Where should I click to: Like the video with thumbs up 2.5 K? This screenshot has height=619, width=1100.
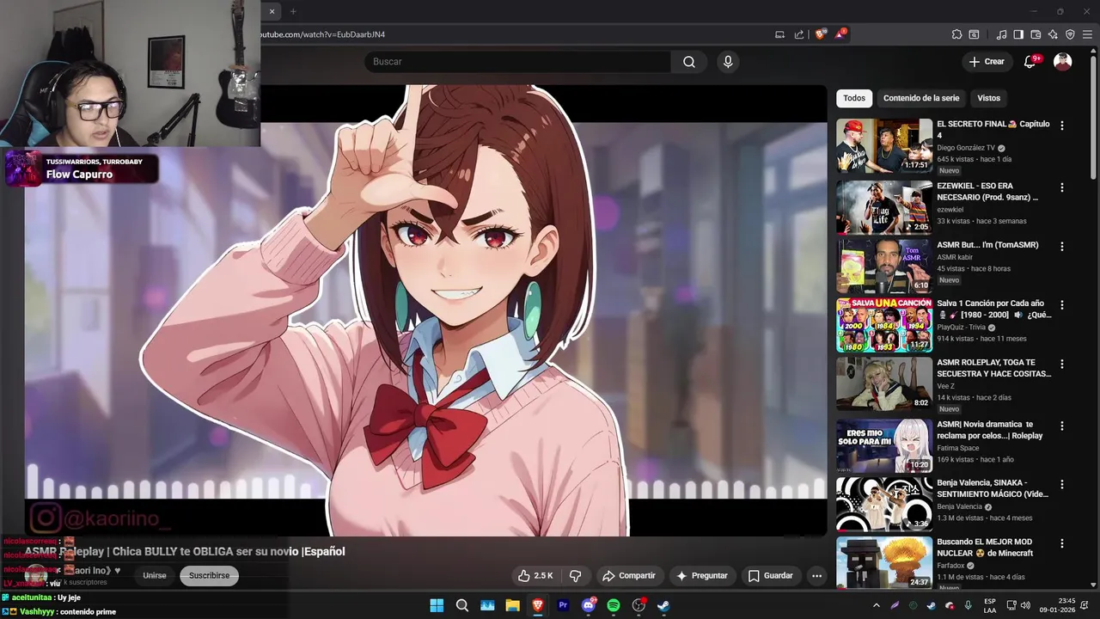tap(535, 576)
